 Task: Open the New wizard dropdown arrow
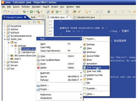(x=8, y=12)
